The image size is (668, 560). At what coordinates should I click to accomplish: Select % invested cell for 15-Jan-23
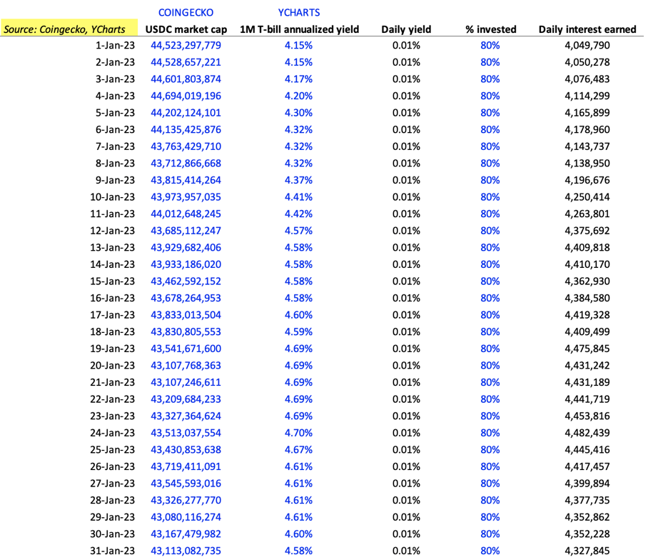(x=490, y=281)
